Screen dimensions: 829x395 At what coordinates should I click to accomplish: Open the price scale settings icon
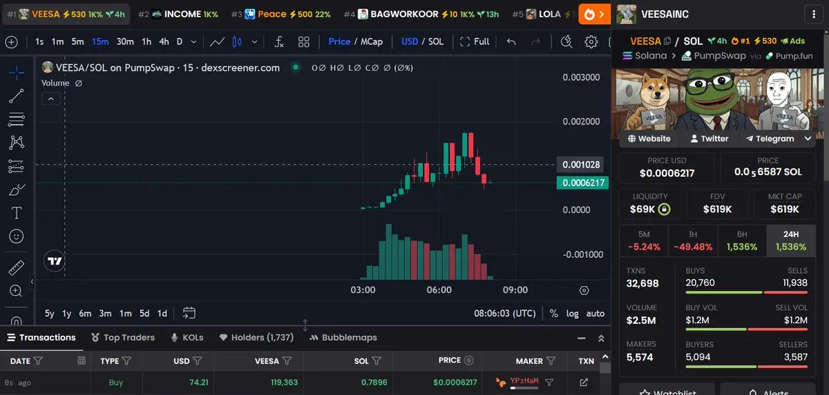[x=584, y=290]
